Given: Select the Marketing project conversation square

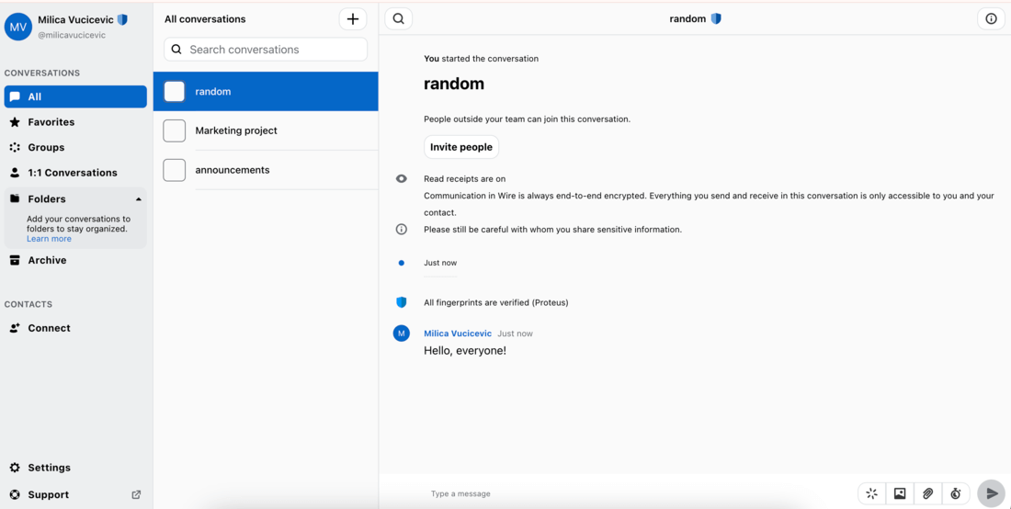Looking at the screenshot, I should (x=175, y=130).
